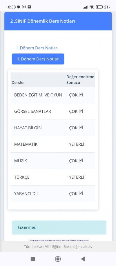Viewport: 116px width, 266px height.
Task: Tap the upload notification icon in status bar
Action: point(29,7)
